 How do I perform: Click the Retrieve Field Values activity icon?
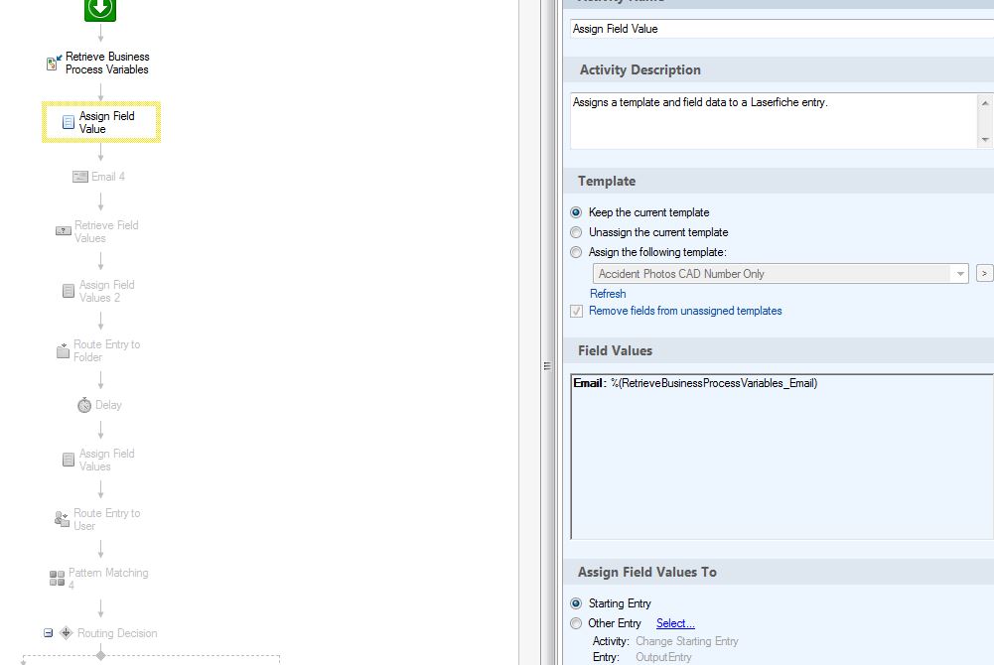coord(64,231)
